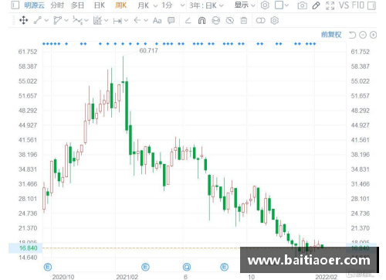The height and width of the screenshot is (280, 386).
Task: Enter fullscreen chart mode
Action: (330, 5)
